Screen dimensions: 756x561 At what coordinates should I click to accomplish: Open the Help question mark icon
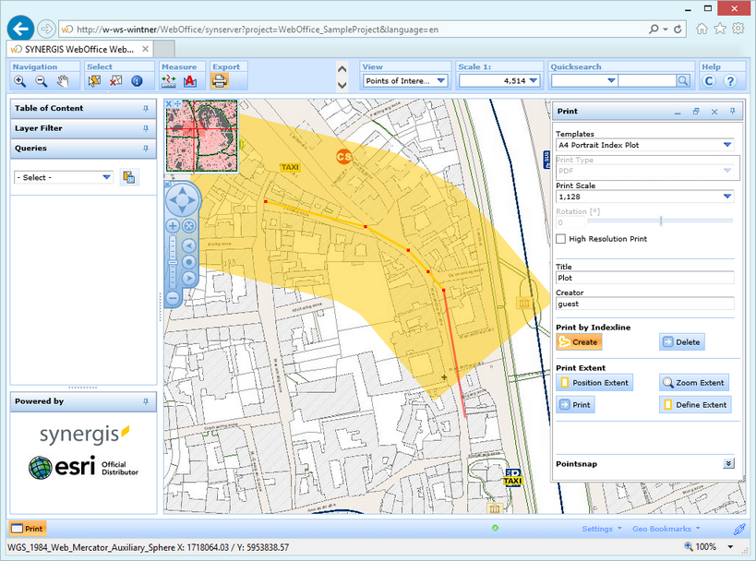tap(729, 81)
